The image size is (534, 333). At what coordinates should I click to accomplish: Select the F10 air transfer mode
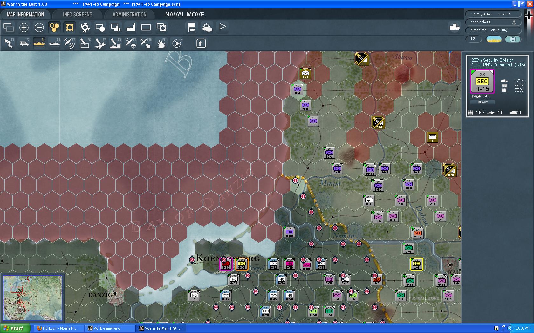tap(146, 43)
